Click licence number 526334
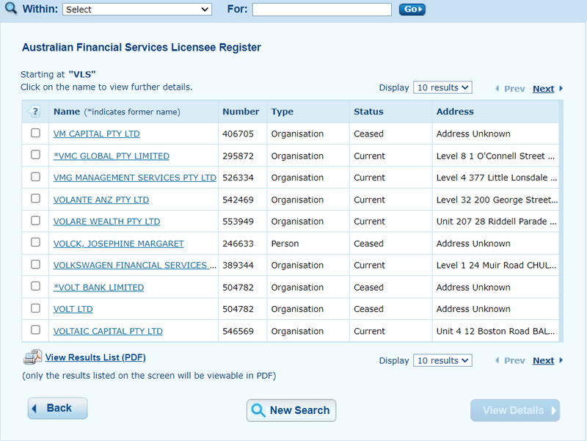The image size is (587, 441). (x=238, y=178)
